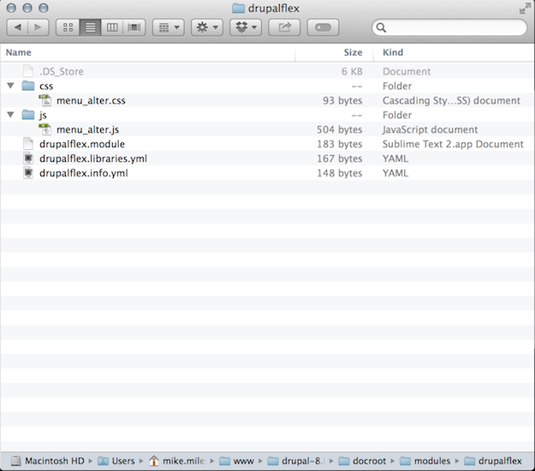Go forward with the right arrow button
535x471 pixels.
click(39, 27)
